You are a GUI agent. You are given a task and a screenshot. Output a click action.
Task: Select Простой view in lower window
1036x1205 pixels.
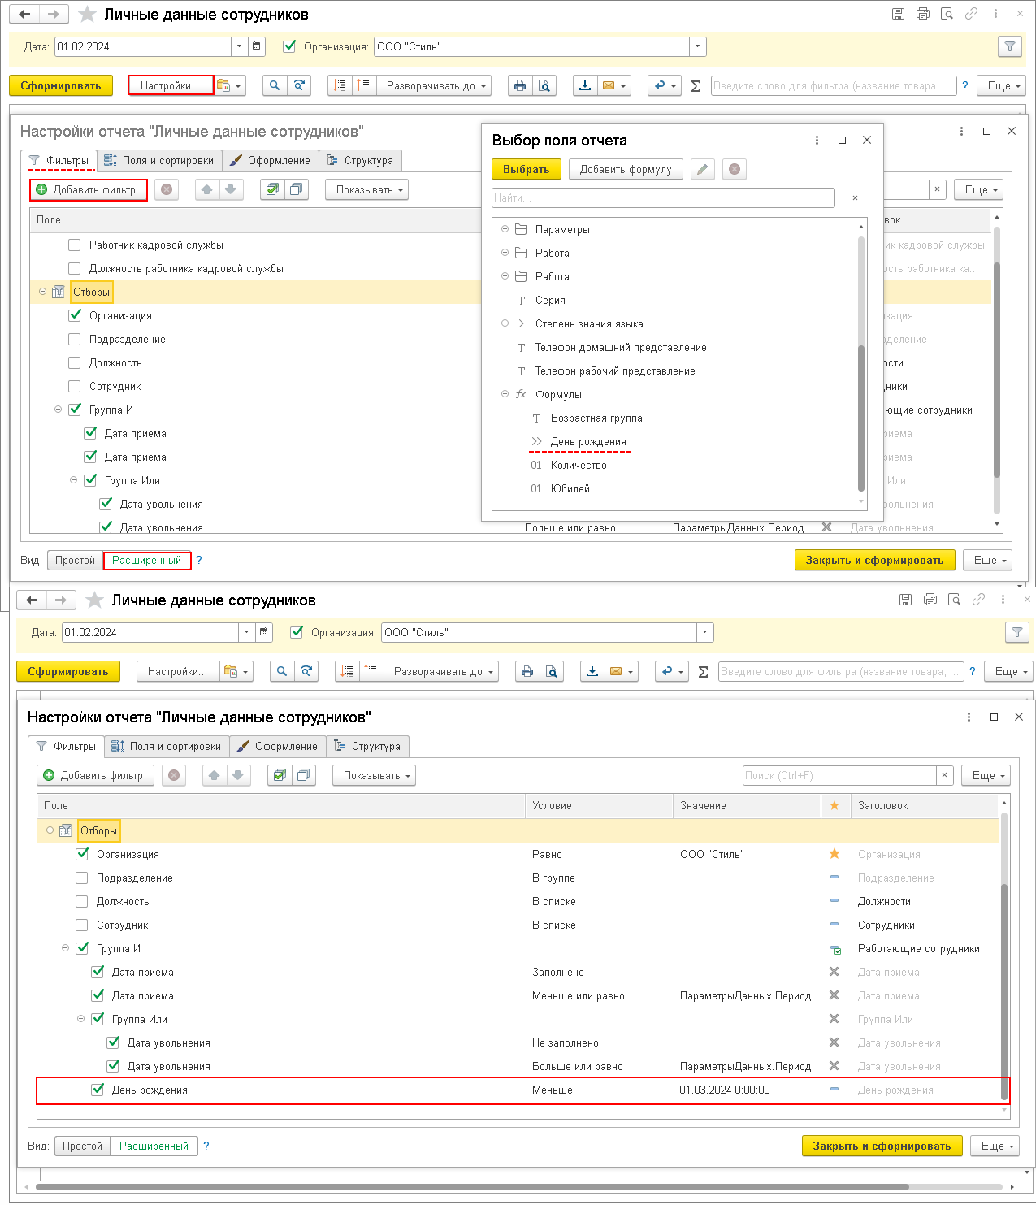point(82,1146)
